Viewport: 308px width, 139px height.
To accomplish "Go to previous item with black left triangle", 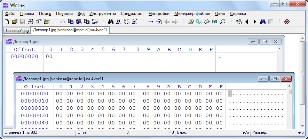I will [247, 22].
